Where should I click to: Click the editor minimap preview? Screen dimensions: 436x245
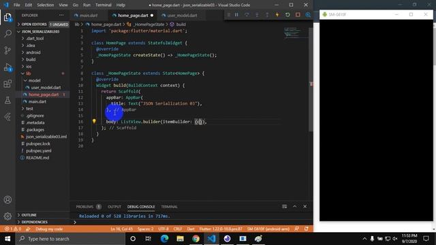pos(295,32)
